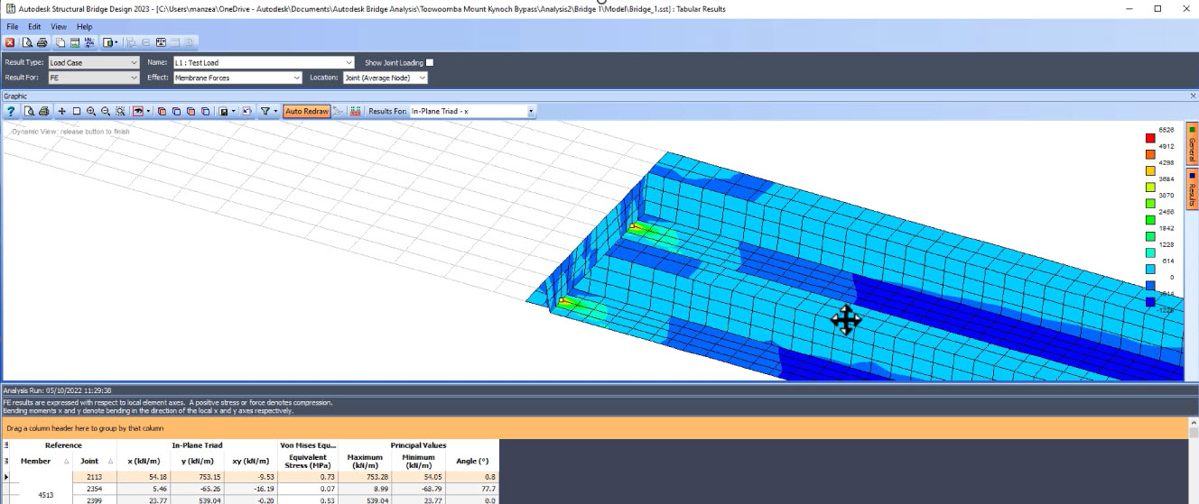
Task: Click the first orange view-cube icon
Action: [x=162, y=111]
